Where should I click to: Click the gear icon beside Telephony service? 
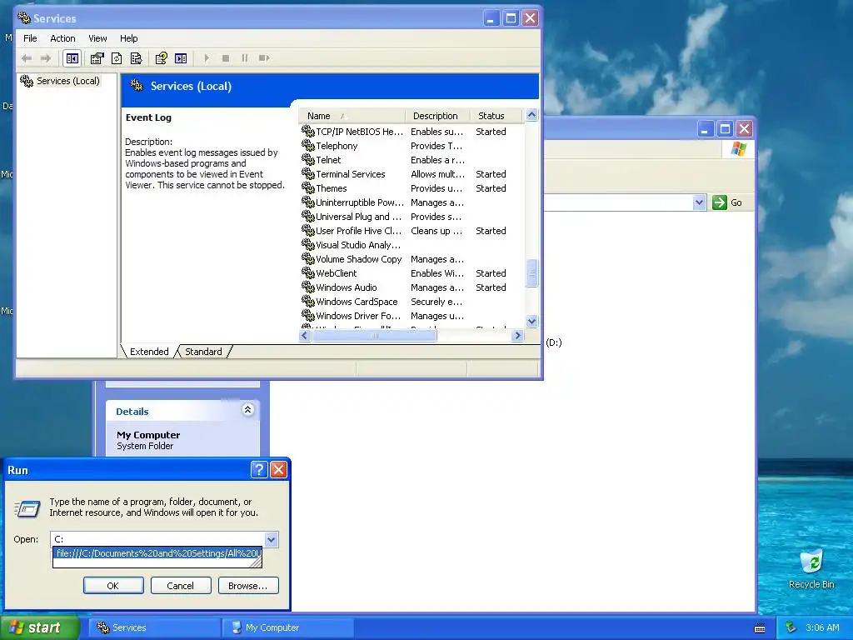click(308, 145)
